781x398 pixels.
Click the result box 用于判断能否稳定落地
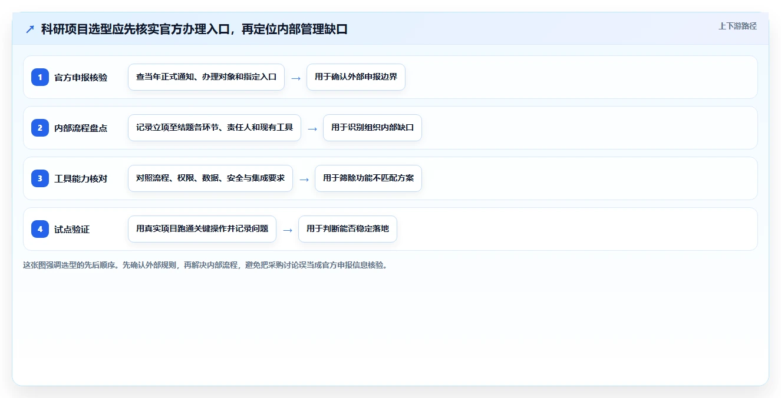click(348, 229)
